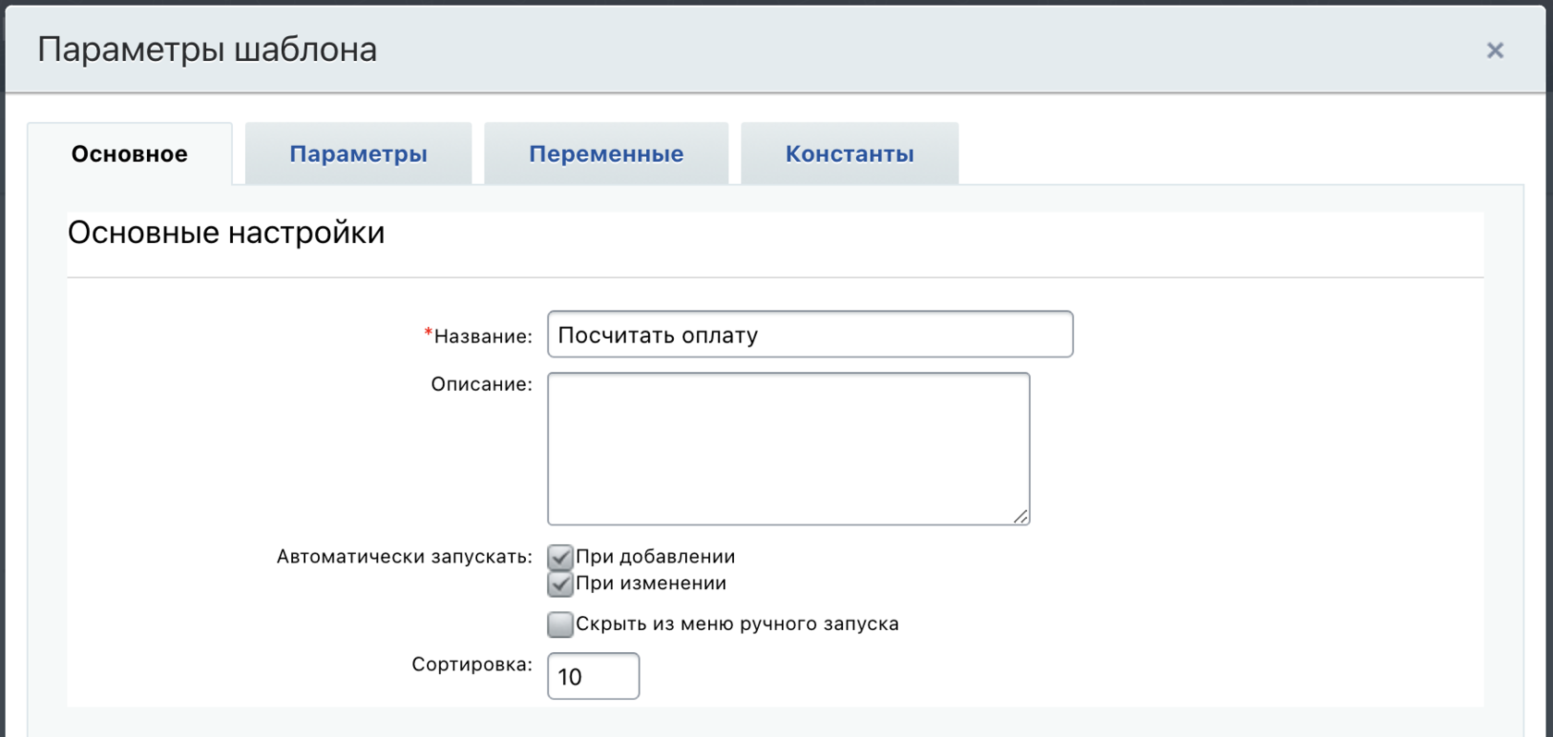
Task: Click the При добавлении label text
Action: [655, 557]
